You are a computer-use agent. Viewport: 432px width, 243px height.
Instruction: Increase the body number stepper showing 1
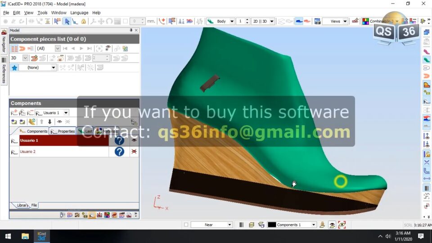pos(247,19)
